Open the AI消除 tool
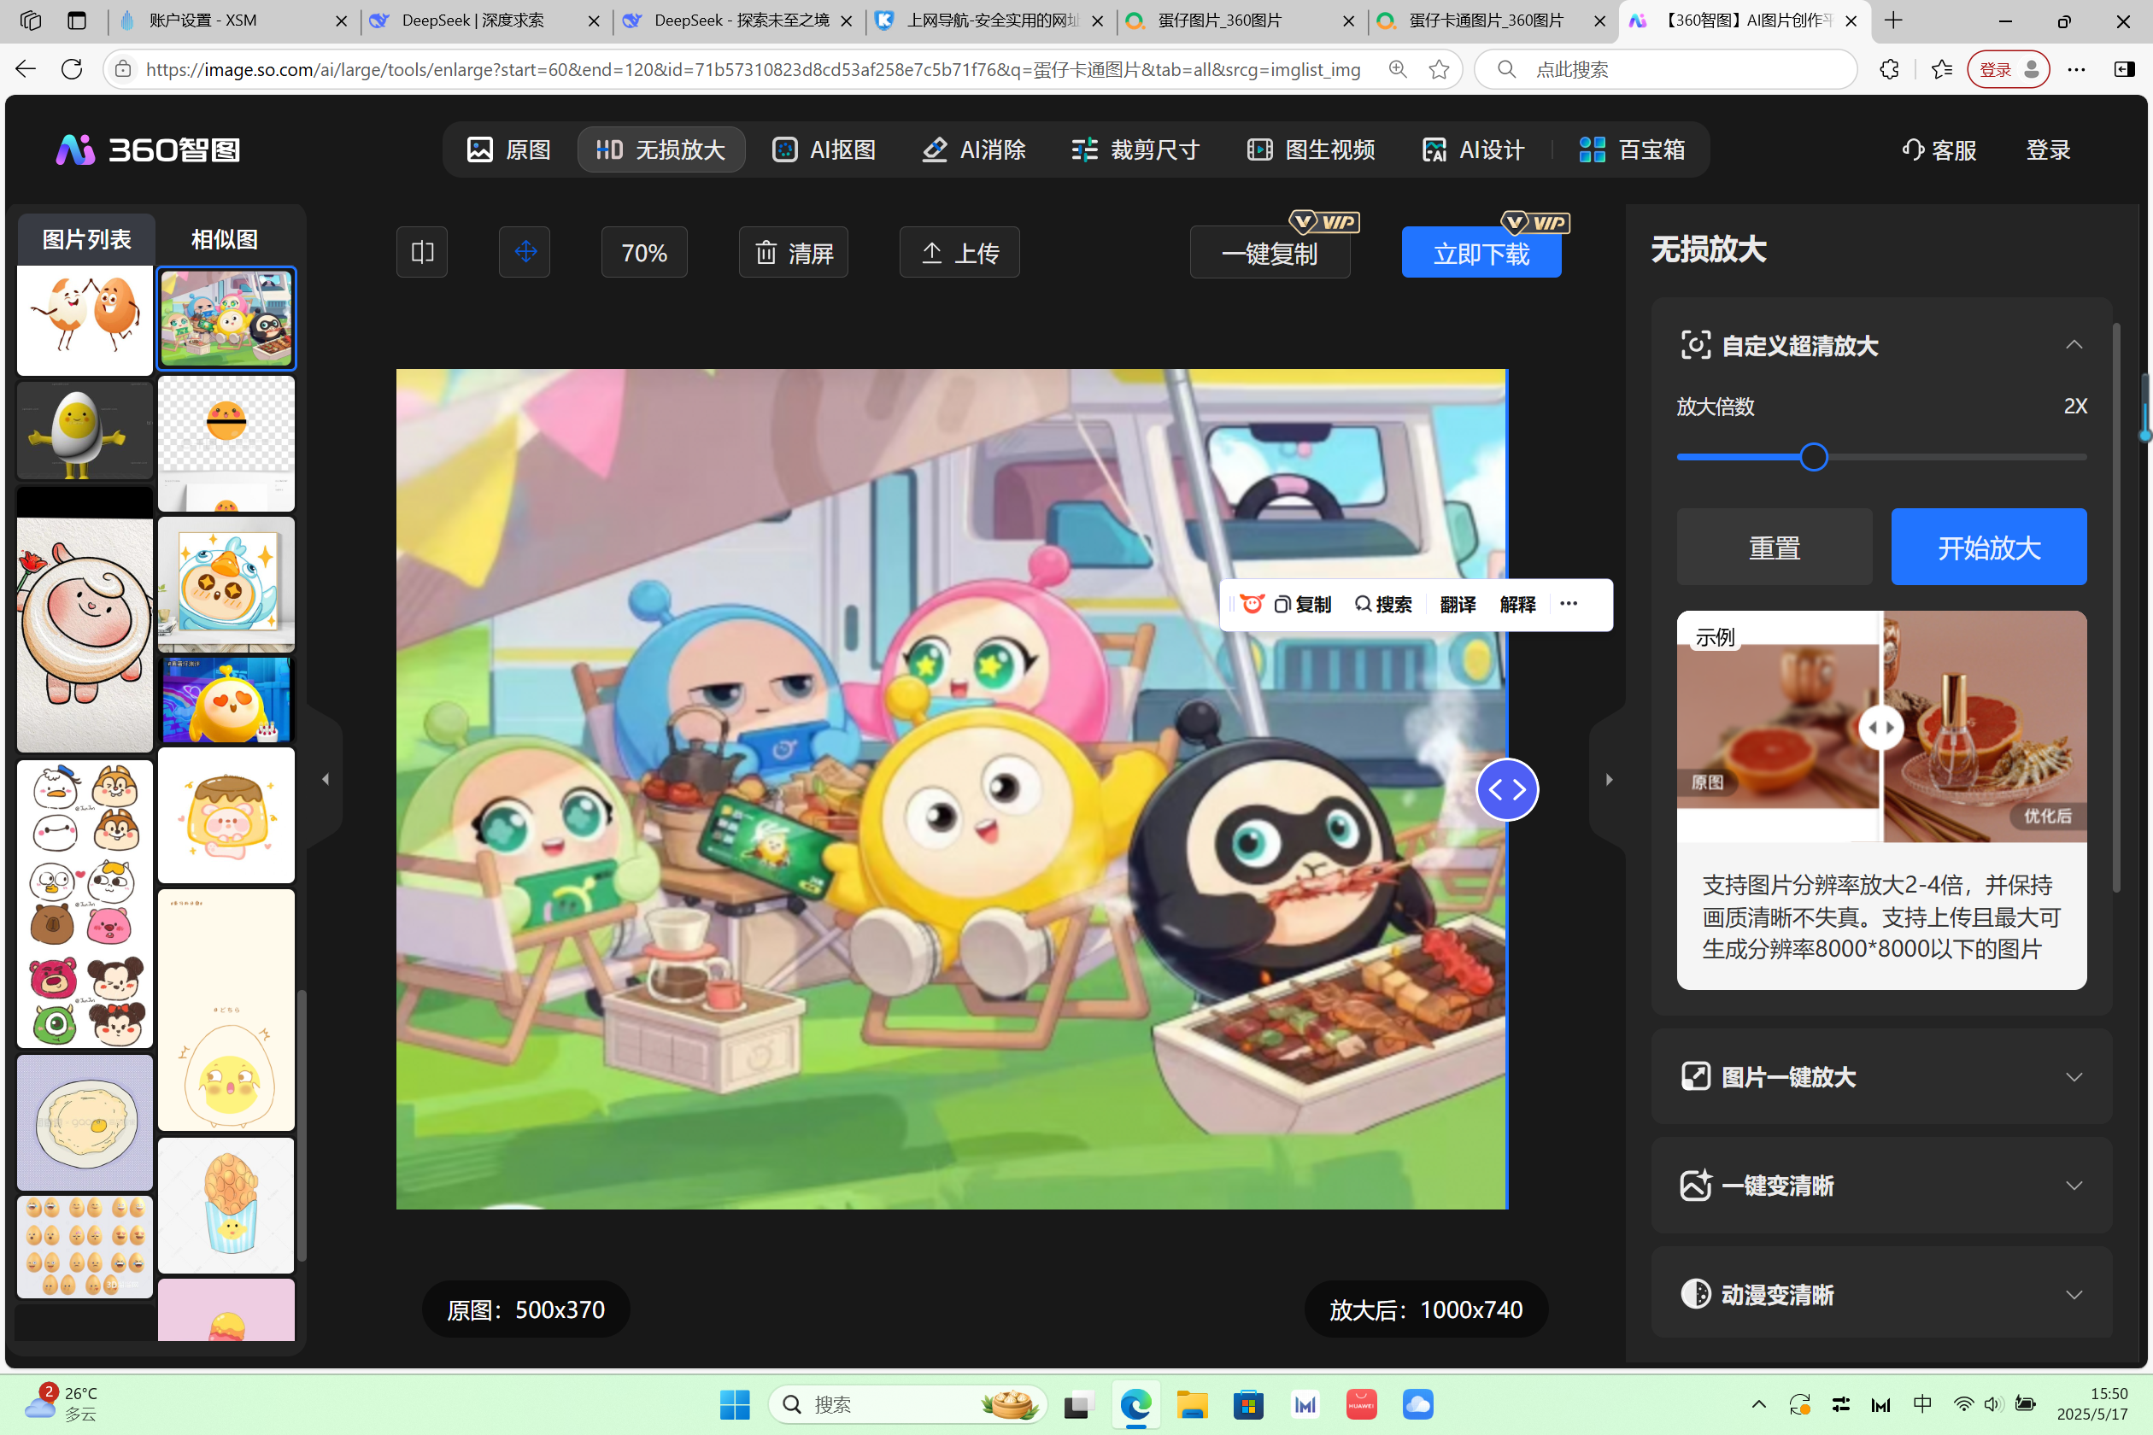This screenshot has width=2153, height=1435. click(x=974, y=149)
